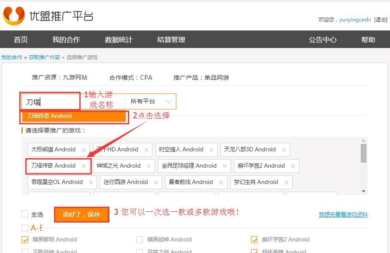Remove the 迷你西游 Android tag
The width and height of the screenshot is (390, 253).
[156, 183]
